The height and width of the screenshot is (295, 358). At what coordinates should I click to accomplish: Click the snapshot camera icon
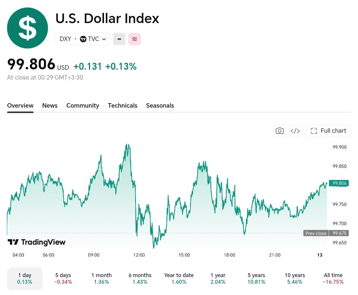[280, 131]
